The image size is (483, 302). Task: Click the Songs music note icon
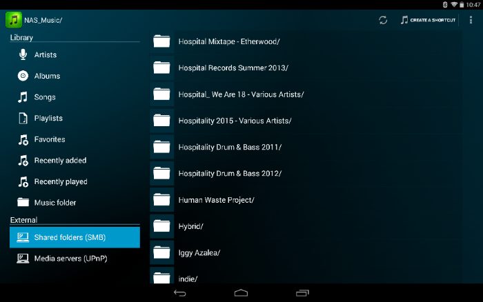[23, 97]
